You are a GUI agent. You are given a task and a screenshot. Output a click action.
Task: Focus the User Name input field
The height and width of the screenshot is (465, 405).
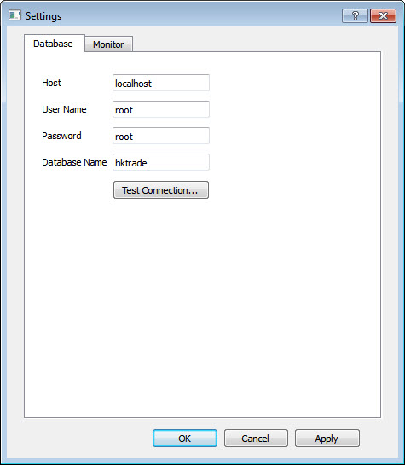[161, 109]
